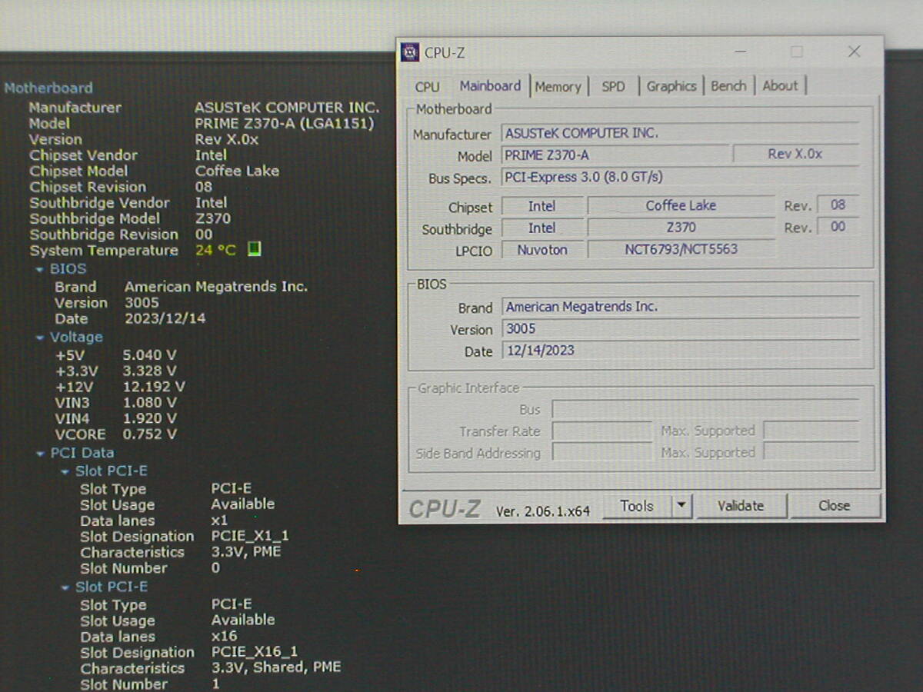923x692 pixels.
Task: Click the Rev X.0x field in CPU-Z
Action: (x=795, y=155)
